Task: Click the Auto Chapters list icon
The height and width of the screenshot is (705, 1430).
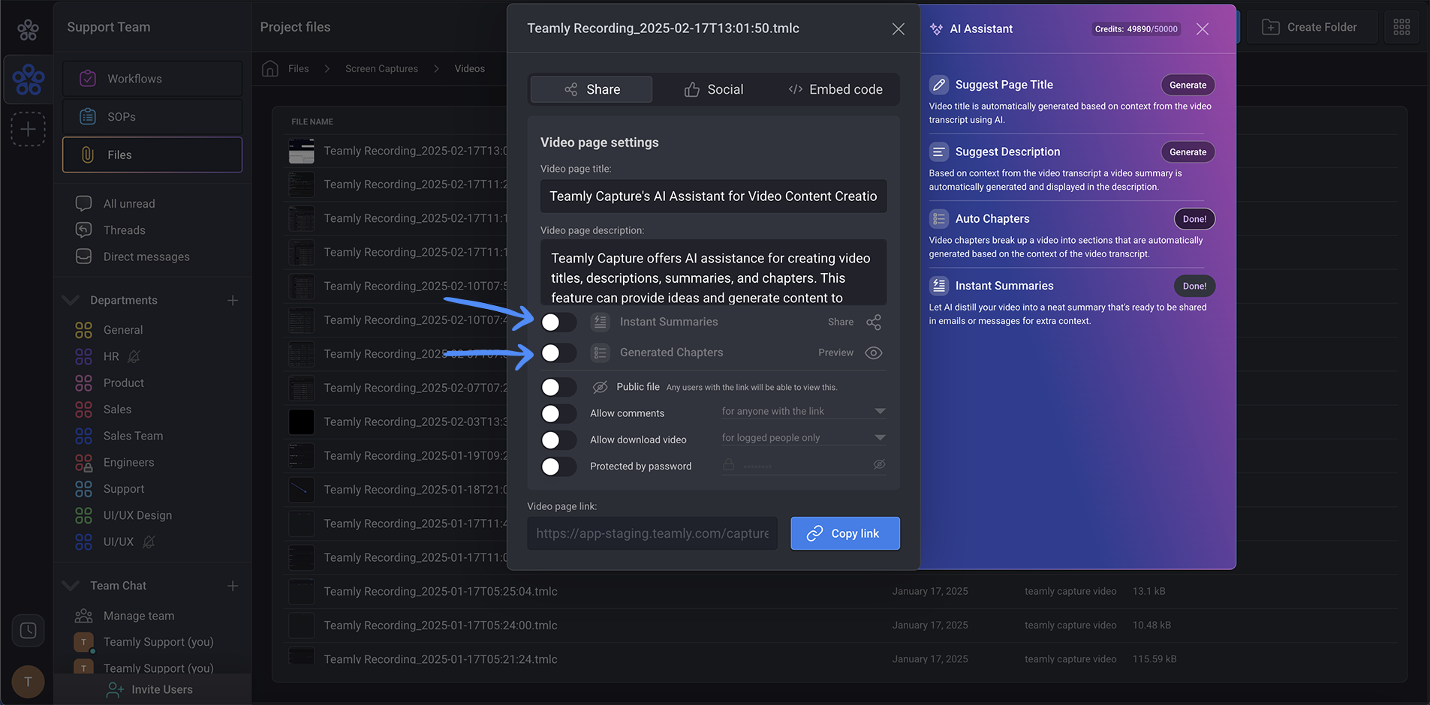Action: tap(939, 219)
